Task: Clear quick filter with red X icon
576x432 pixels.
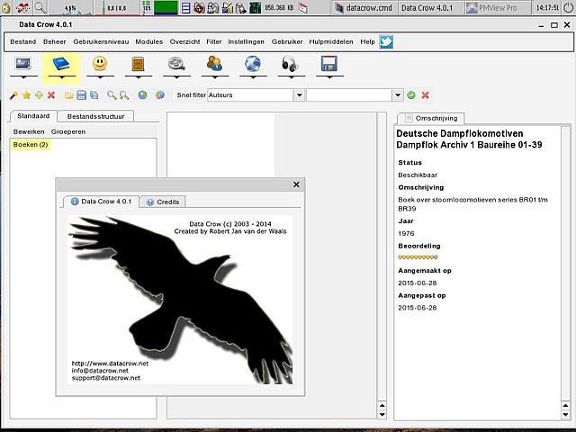Action: click(425, 94)
